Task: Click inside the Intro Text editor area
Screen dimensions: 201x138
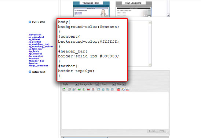Action: pyautogui.click(x=115, y=110)
